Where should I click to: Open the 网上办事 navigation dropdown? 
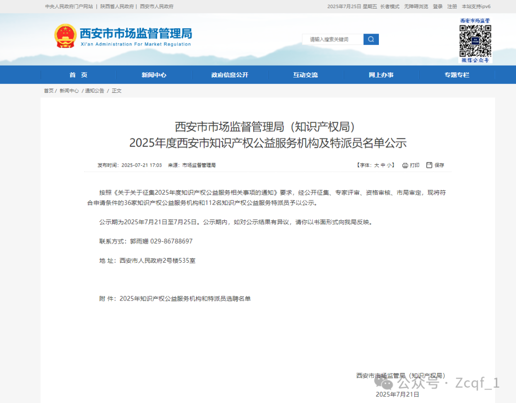click(381, 75)
